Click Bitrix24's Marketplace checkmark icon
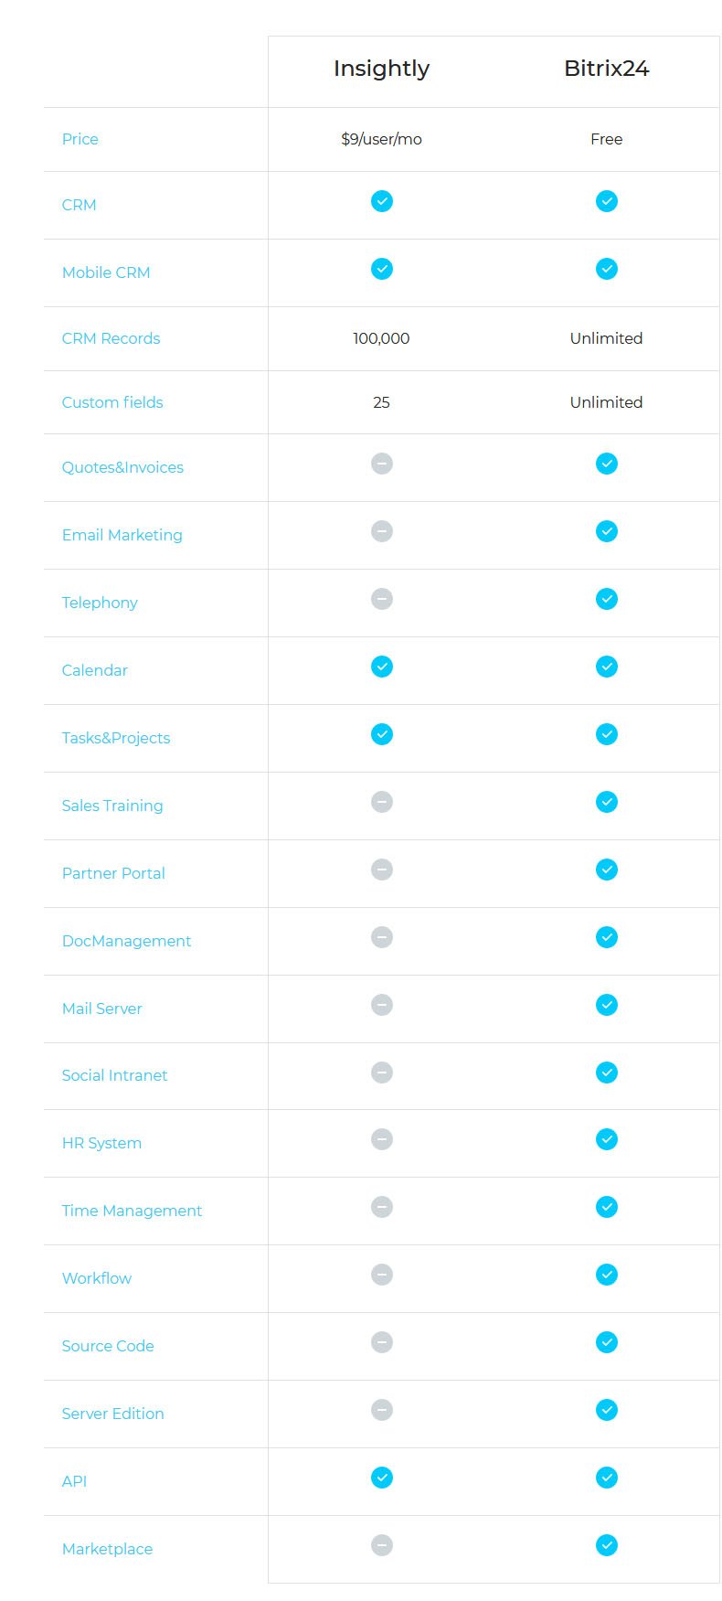 [607, 1545]
